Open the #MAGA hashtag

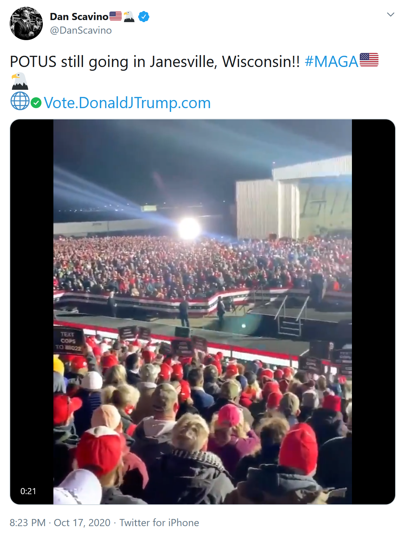pyautogui.click(x=332, y=62)
